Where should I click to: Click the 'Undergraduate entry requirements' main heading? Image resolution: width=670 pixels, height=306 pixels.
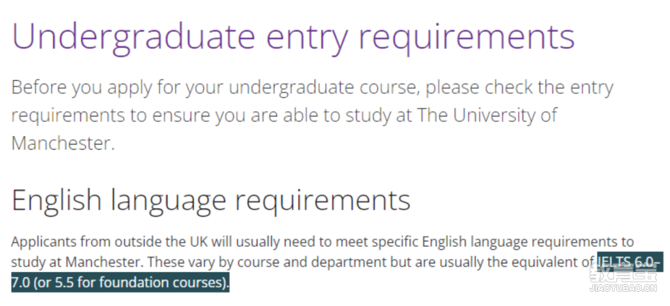(x=293, y=38)
